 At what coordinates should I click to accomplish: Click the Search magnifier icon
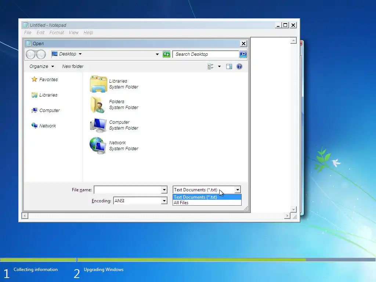(x=243, y=54)
